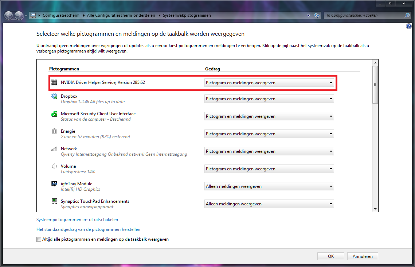Click the Energie battery icon
Viewport: 415px width, 267px height.
point(54,131)
